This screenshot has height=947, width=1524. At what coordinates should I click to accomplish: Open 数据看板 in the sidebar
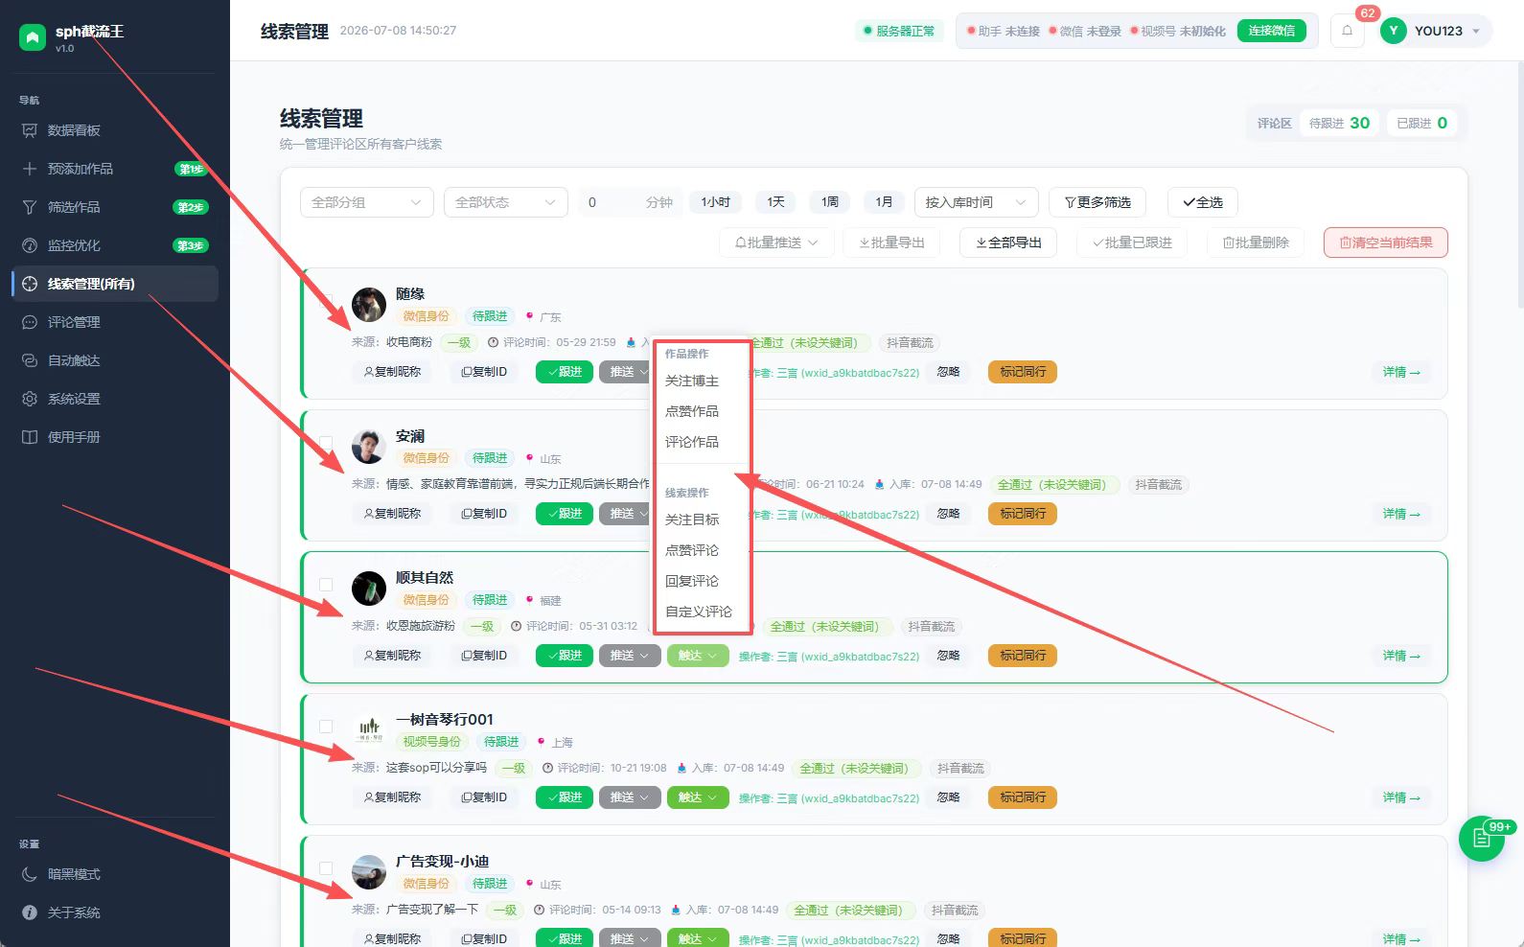coord(115,130)
